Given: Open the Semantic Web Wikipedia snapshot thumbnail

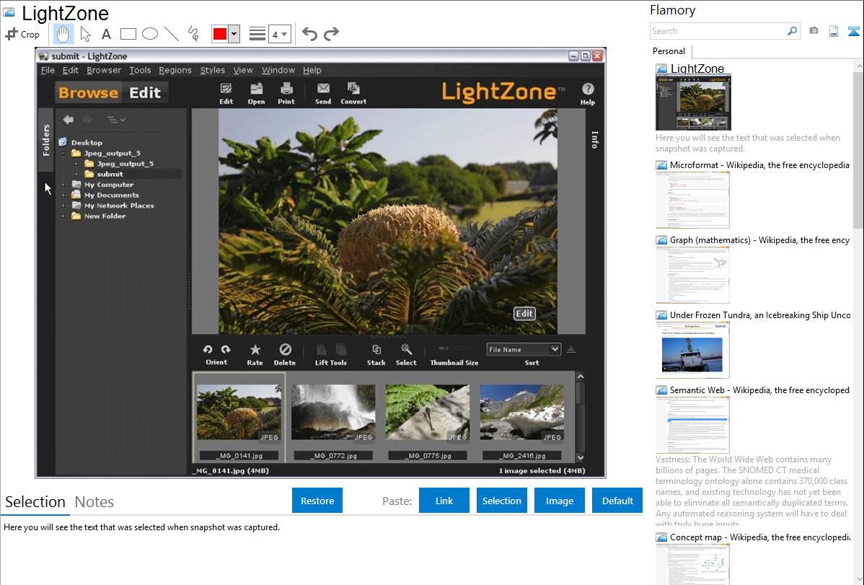Looking at the screenshot, I should click(x=692, y=424).
